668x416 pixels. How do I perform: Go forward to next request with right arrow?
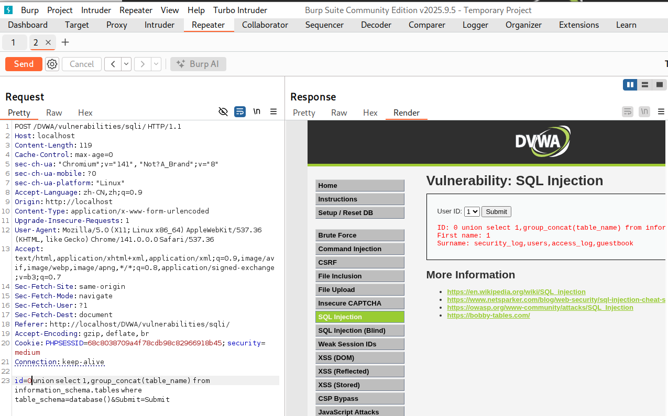(143, 64)
